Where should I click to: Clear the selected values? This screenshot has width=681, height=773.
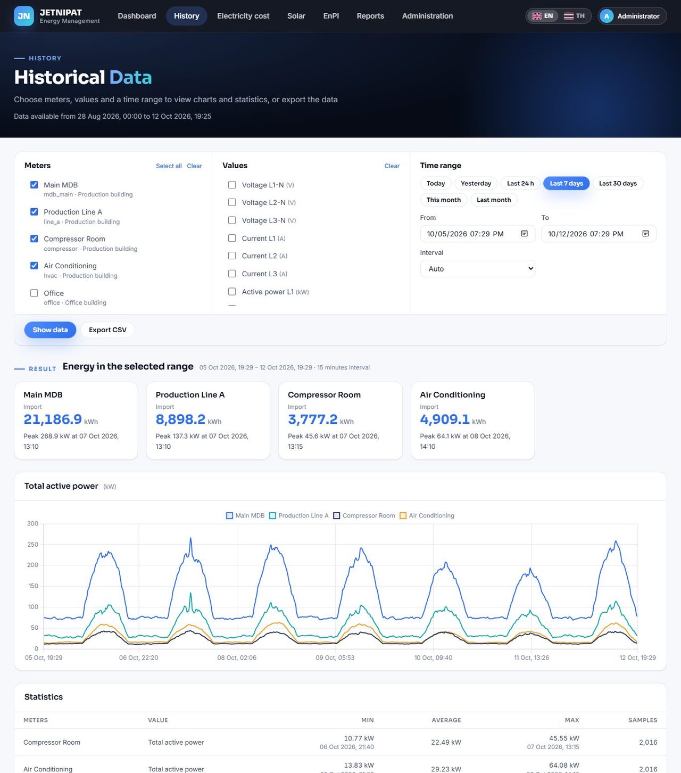point(392,166)
